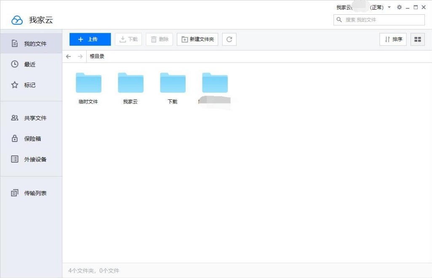Refresh the current file list
The height and width of the screenshot is (278, 432).
[229, 39]
